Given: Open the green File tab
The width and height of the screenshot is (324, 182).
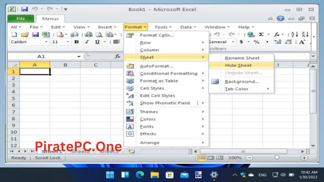Looking at the screenshot, I should (x=21, y=19).
